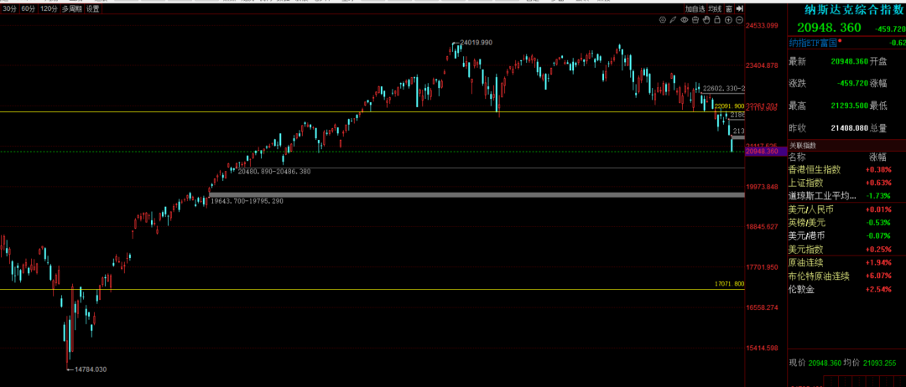Select 布伦特原油连续 row
The image size is (906, 387).
click(x=847, y=276)
